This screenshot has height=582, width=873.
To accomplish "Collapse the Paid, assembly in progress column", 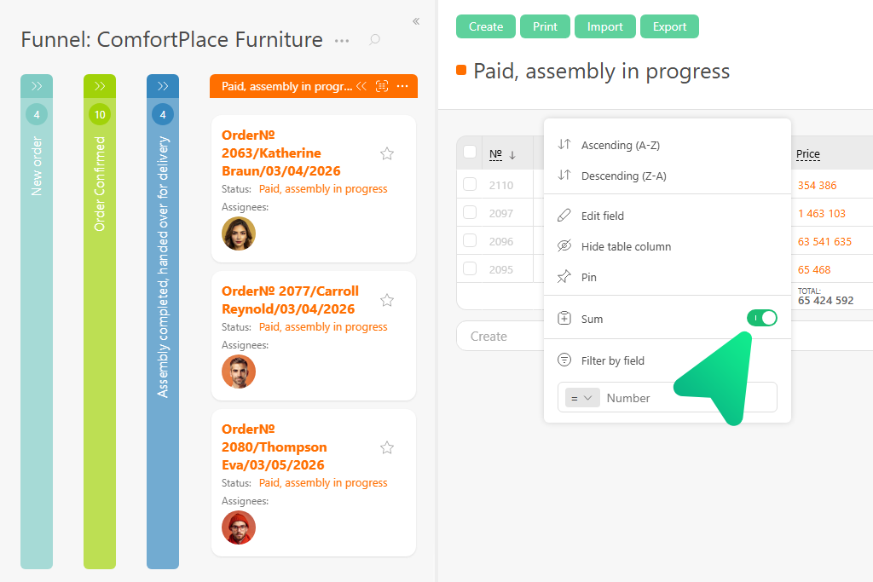I will 361,86.
